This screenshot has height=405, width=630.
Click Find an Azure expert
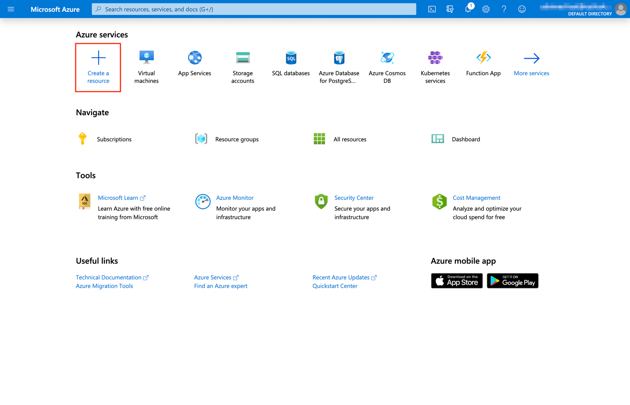220,286
